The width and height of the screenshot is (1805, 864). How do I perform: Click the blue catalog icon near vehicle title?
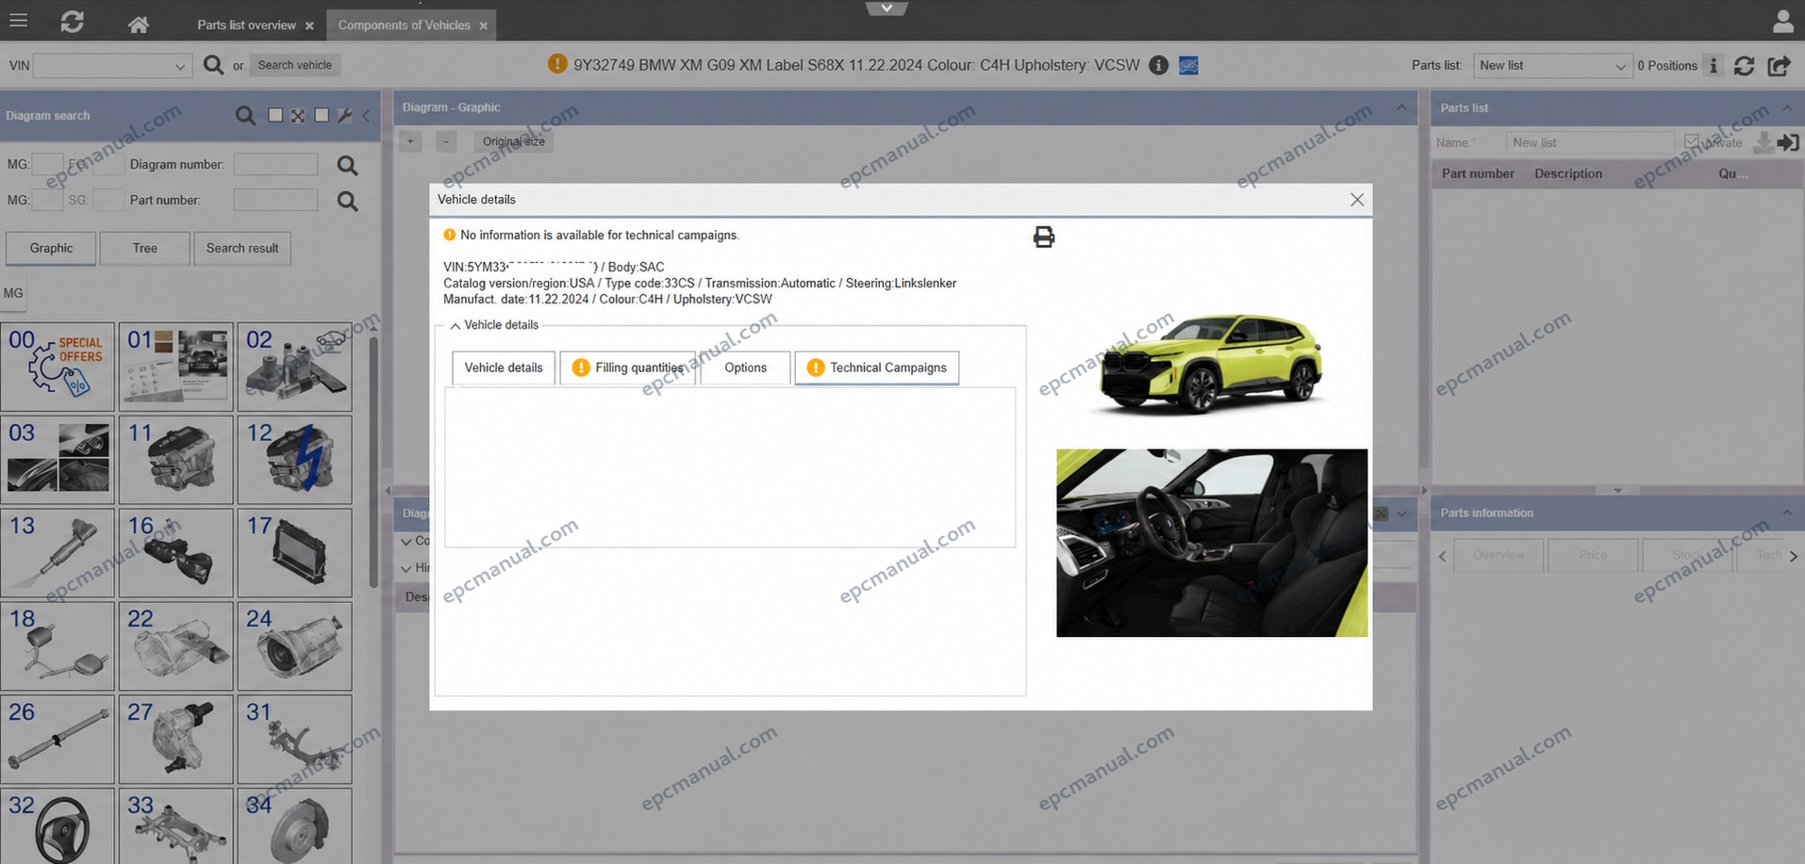[x=1188, y=65]
